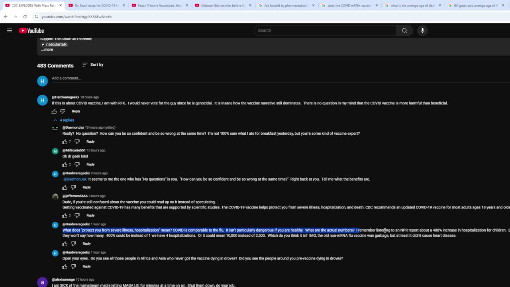510x287 pixels.
Task: Like the highlighted Hardwaregeekx reply about hospitalization
Action: (65, 244)
